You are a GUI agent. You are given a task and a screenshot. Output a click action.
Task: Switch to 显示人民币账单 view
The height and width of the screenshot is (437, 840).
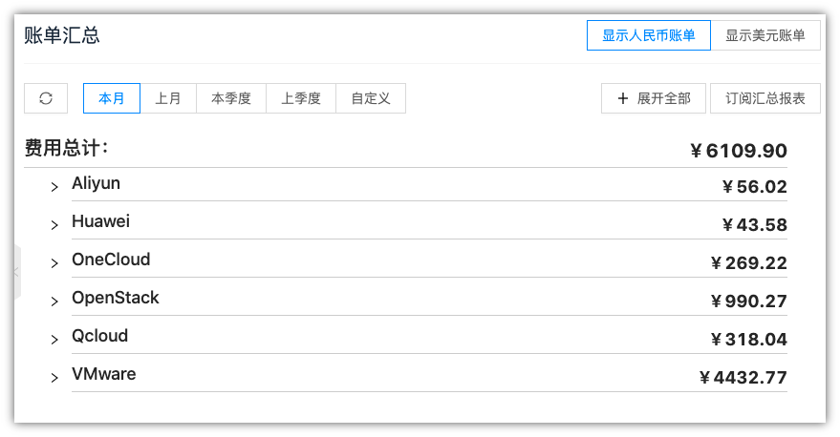click(x=648, y=35)
